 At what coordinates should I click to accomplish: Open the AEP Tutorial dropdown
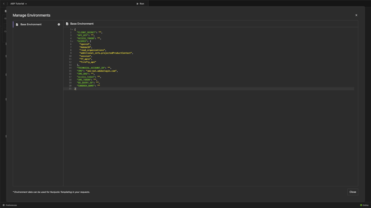pos(18,3)
